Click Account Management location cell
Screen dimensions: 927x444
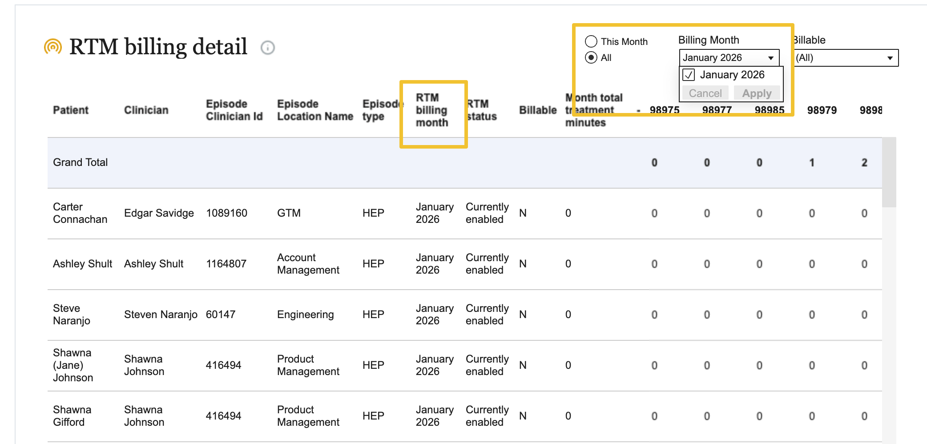tap(308, 264)
